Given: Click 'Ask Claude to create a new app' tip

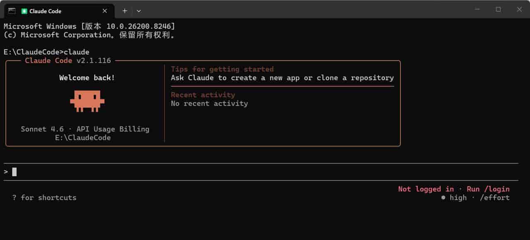Looking at the screenshot, I should [x=282, y=78].
